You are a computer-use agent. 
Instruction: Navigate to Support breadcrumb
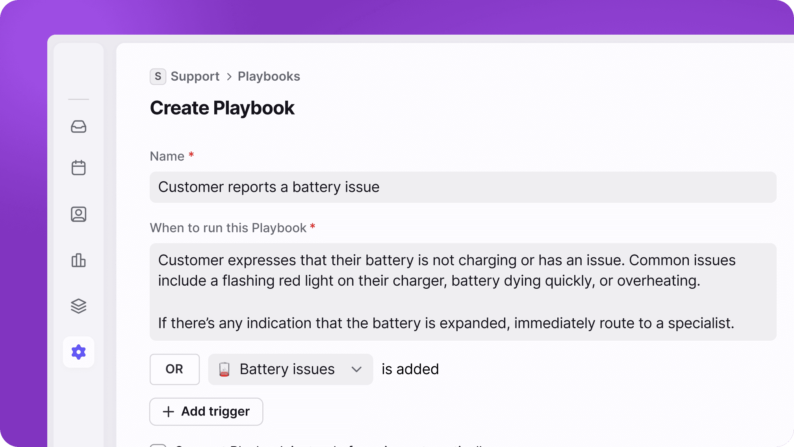point(195,76)
